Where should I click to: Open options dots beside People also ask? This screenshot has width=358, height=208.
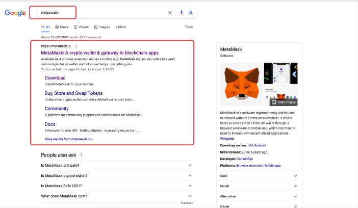[x=81, y=155]
